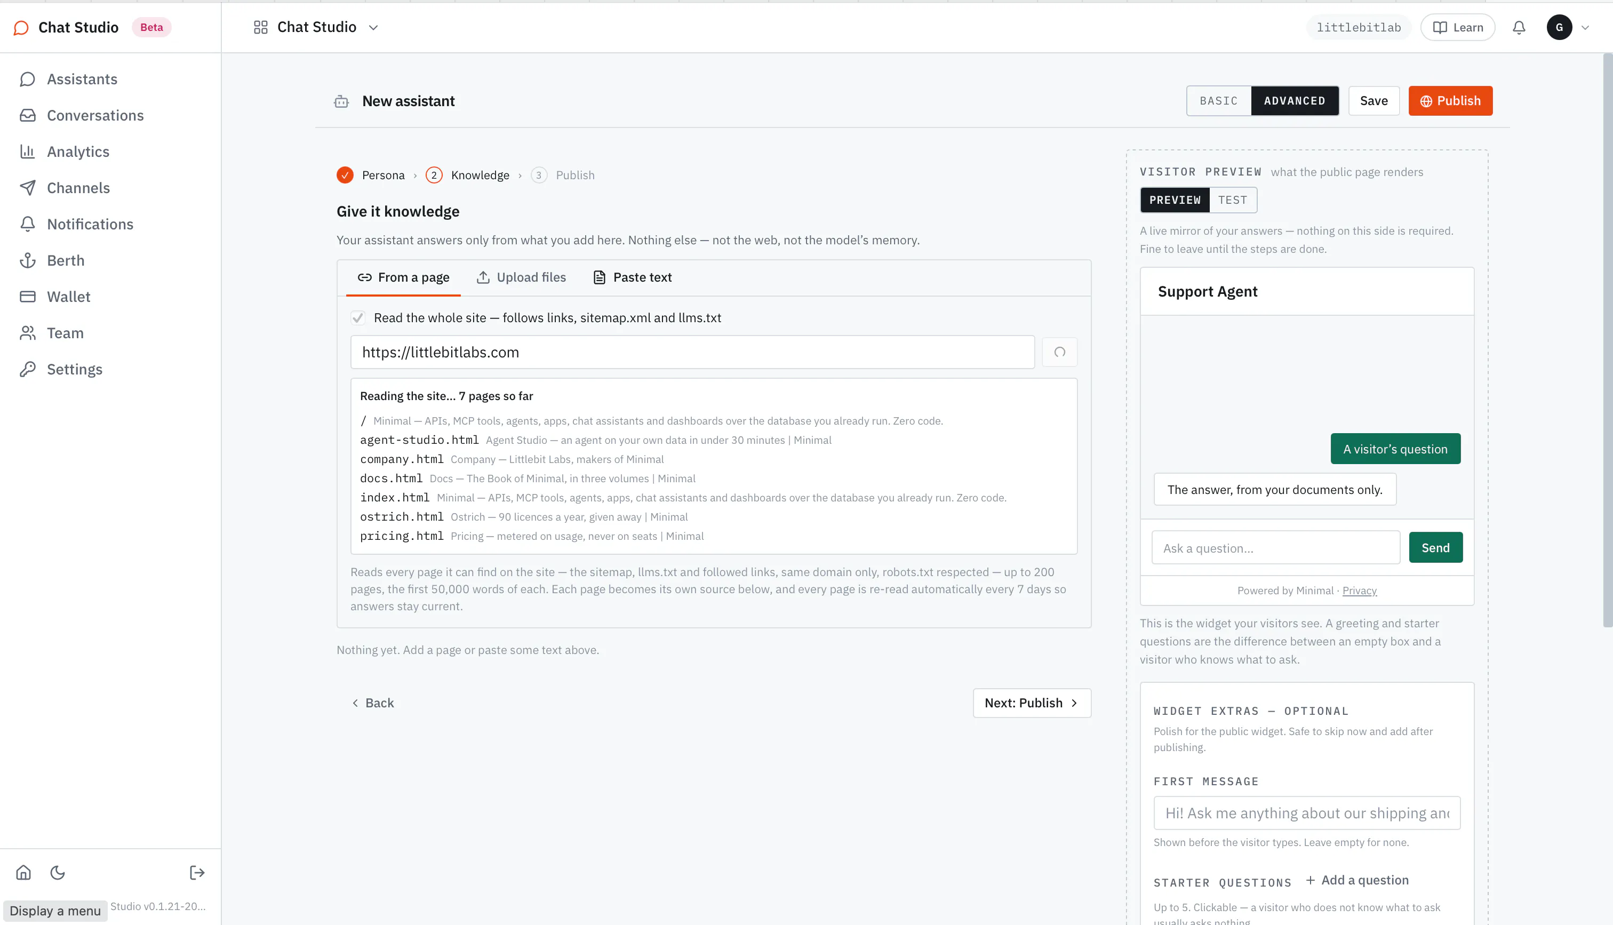This screenshot has width=1613, height=925.
Task: Open Wallet in the sidebar
Action: 54,297
